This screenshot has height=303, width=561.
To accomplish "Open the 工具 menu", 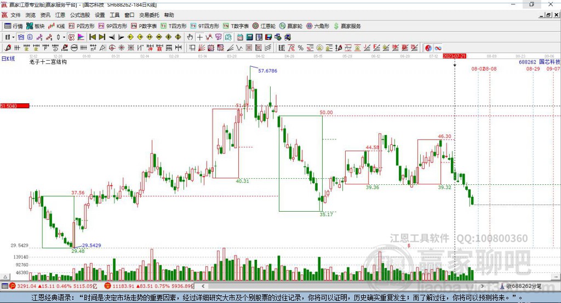I will tap(115, 15).
